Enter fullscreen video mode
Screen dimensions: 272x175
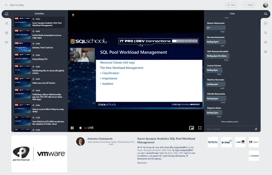click(x=200, y=128)
